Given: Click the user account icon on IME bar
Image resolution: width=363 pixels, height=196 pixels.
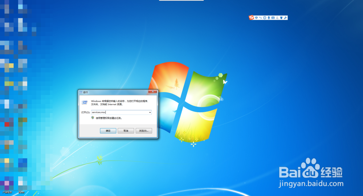Looking at the screenshot, I should point(277,18).
